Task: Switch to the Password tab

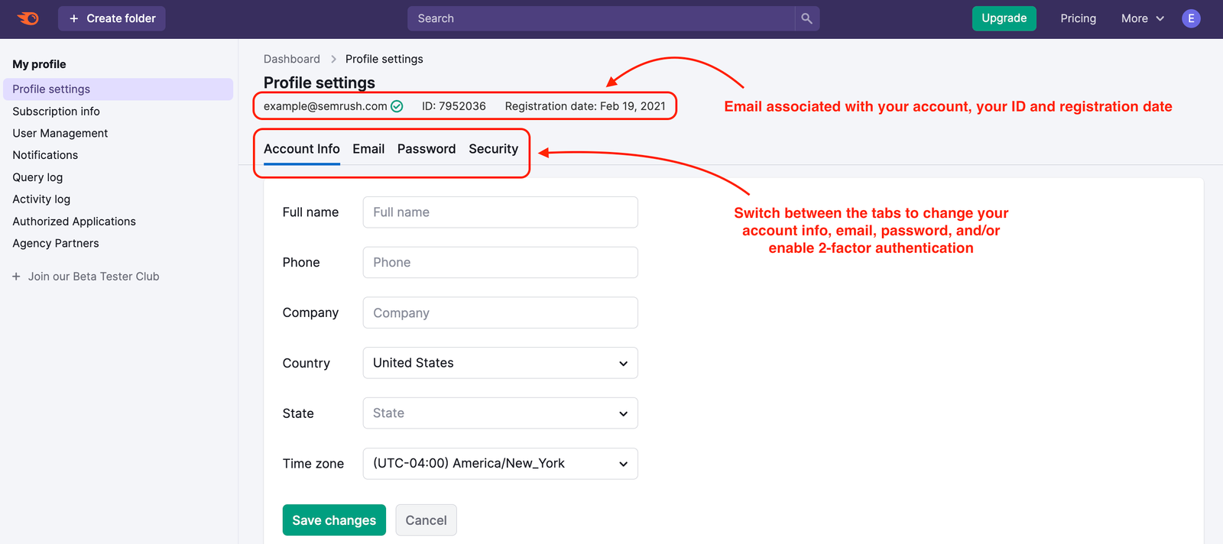Action: 426,148
